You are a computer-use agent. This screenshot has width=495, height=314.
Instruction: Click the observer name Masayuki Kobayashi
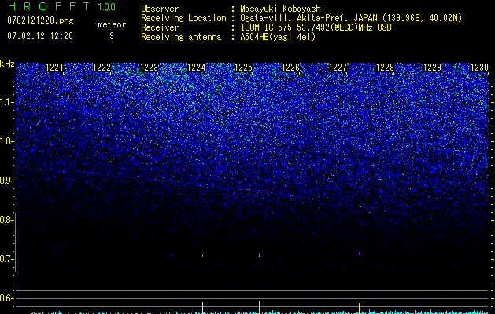283,9
